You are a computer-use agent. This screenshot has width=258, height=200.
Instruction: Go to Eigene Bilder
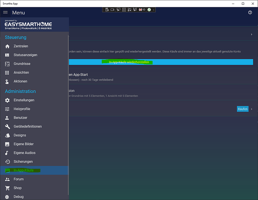coord(23,144)
